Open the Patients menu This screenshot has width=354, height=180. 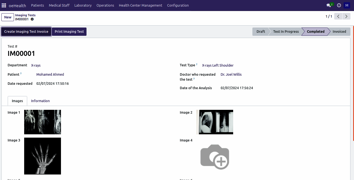[x=37, y=5]
